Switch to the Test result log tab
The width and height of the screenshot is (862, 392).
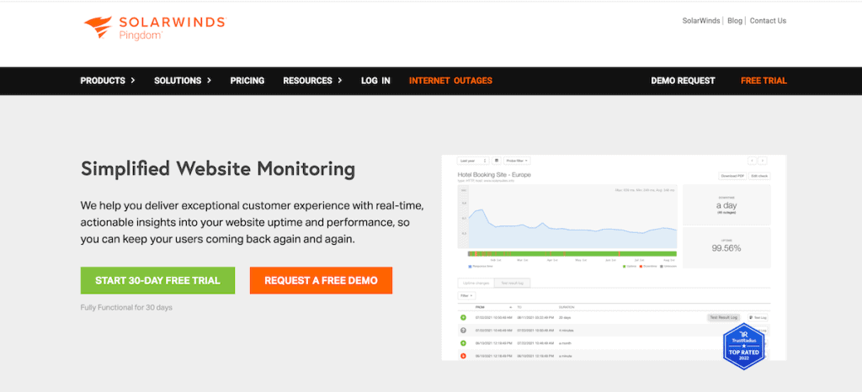pyautogui.click(x=512, y=283)
